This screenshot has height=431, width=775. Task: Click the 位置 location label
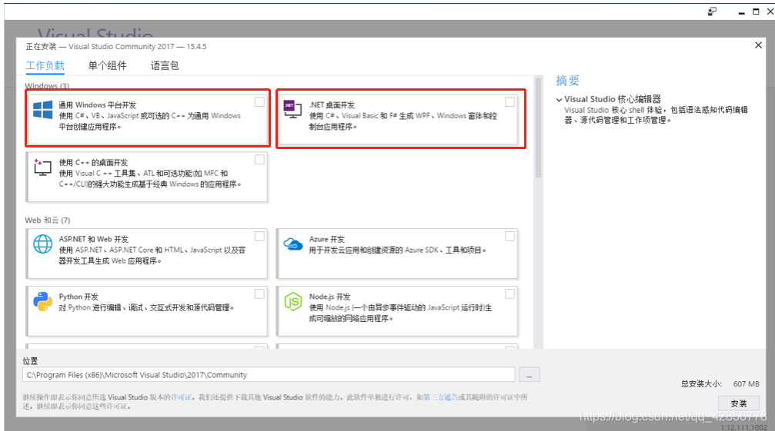click(31, 361)
